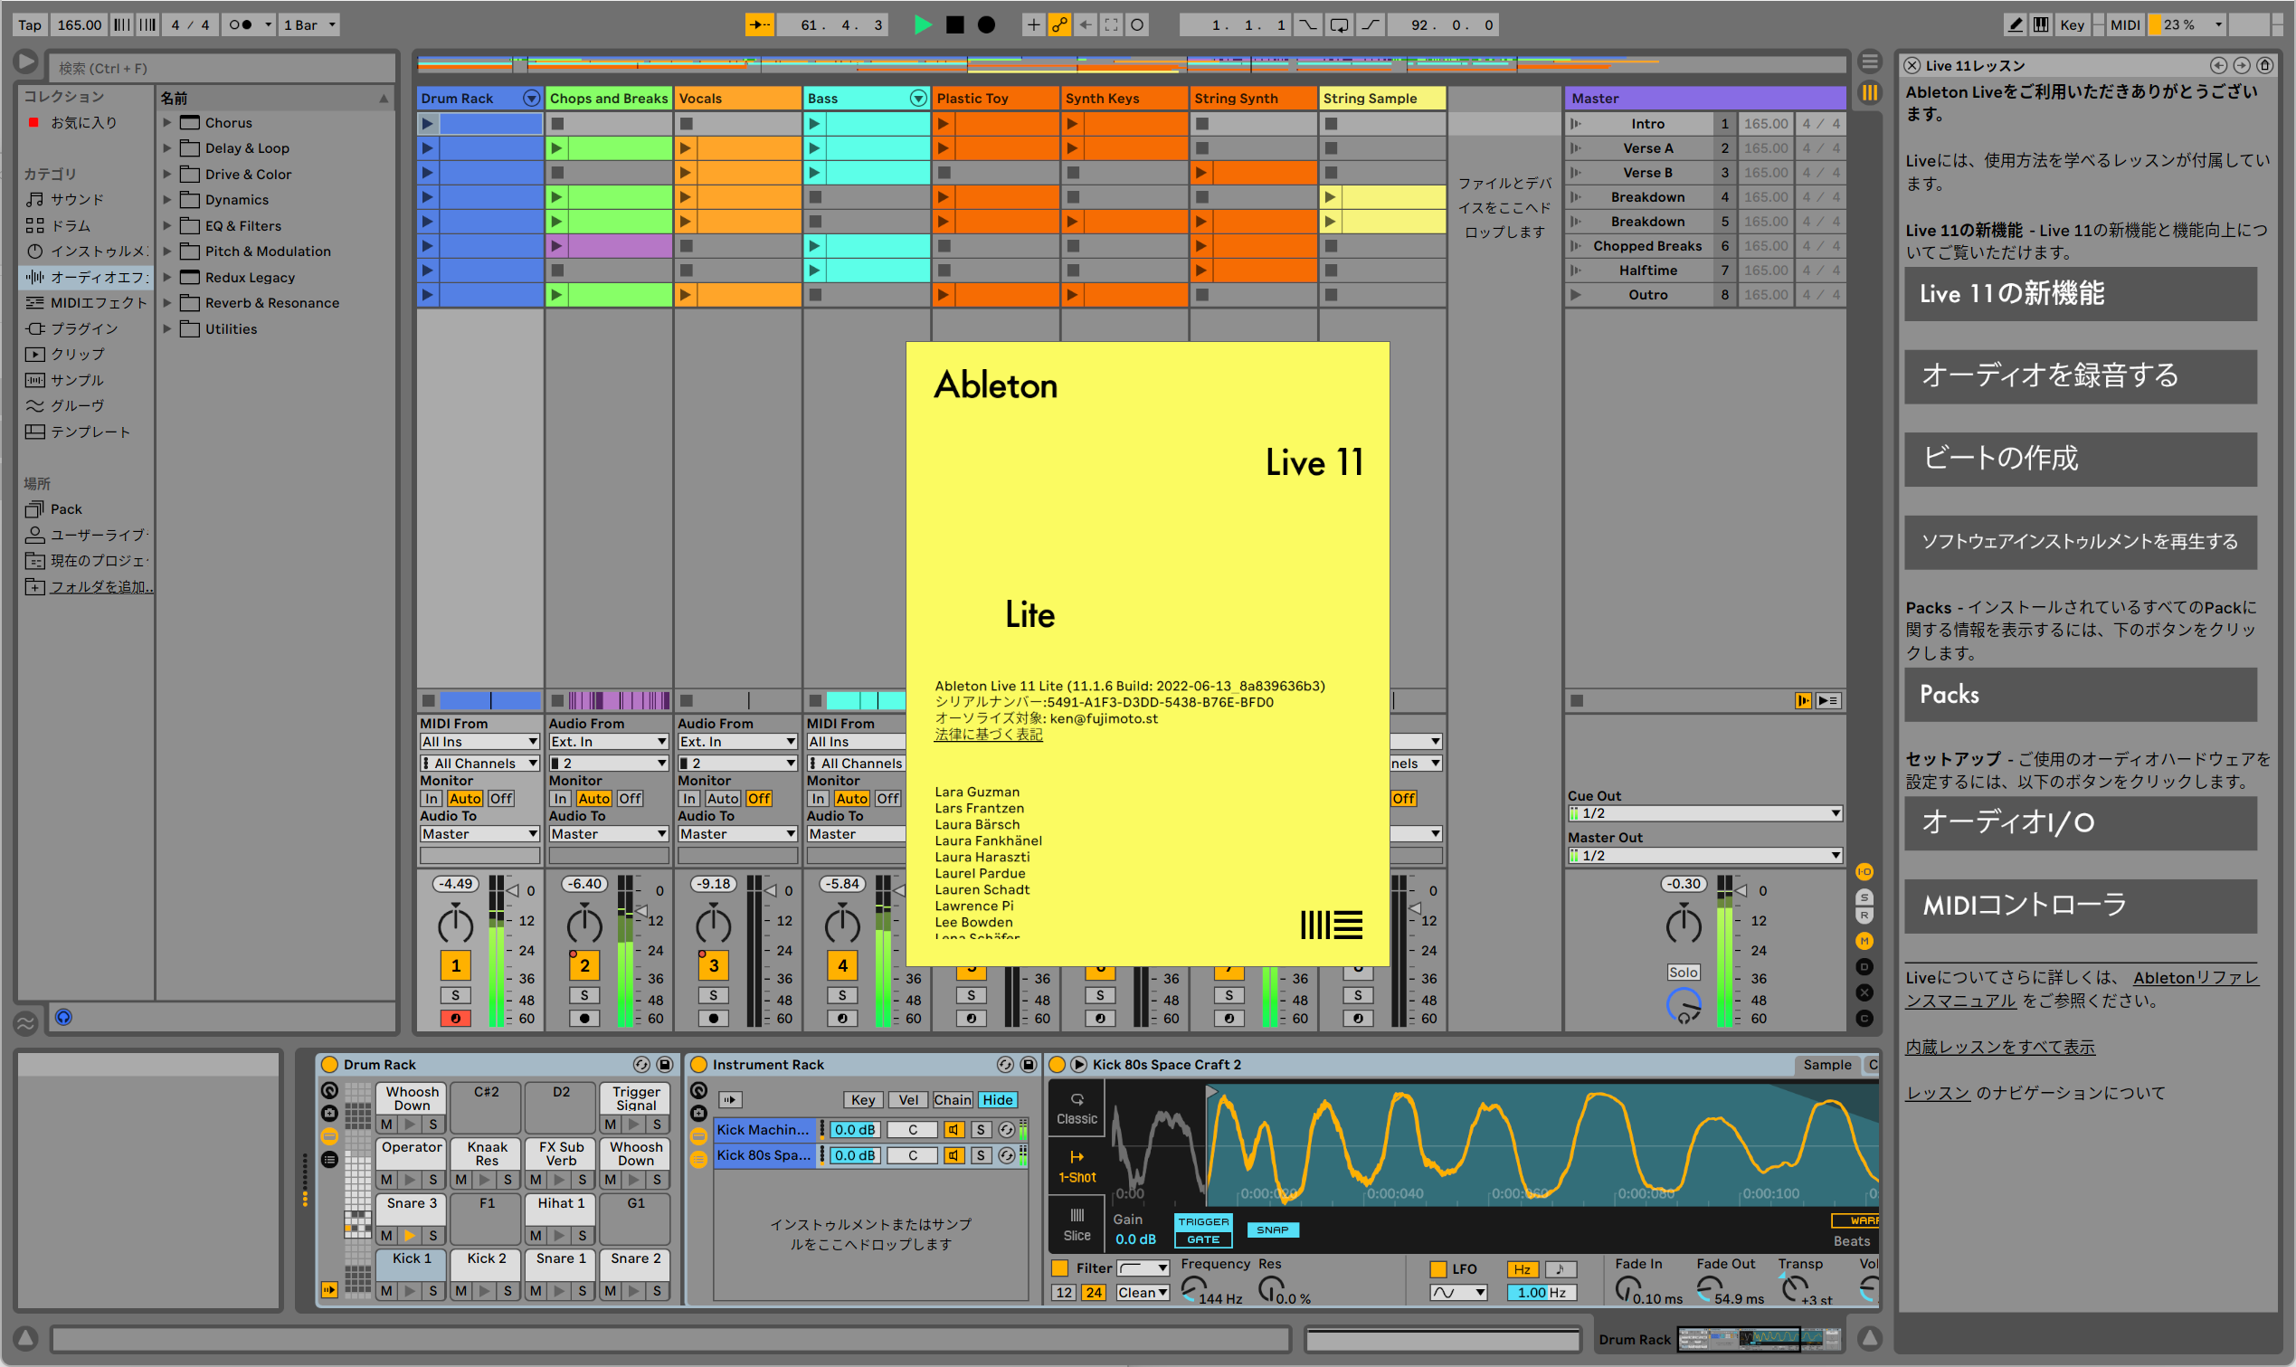Open the Packs lesson button

click(2081, 695)
